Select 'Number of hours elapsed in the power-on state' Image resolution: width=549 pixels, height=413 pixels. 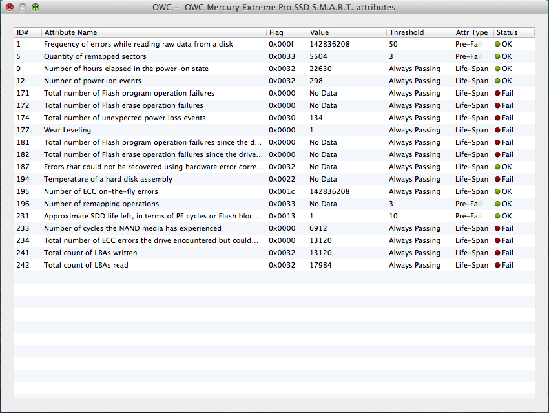pyautogui.click(x=274, y=69)
